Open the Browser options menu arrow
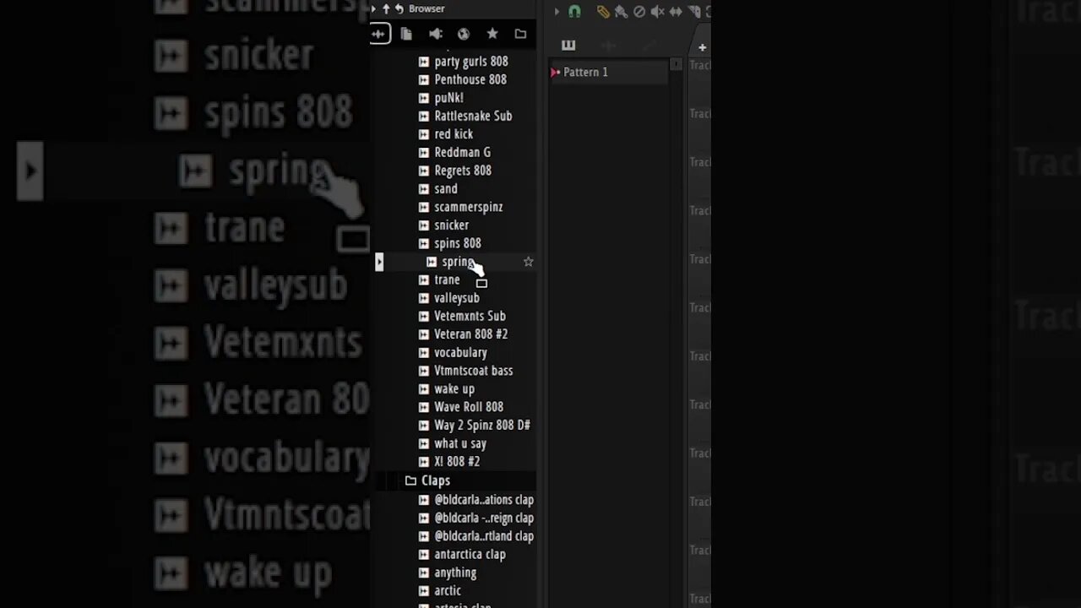The width and height of the screenshot is (1081, 608). pyautogui.click(x=374, y=8)
